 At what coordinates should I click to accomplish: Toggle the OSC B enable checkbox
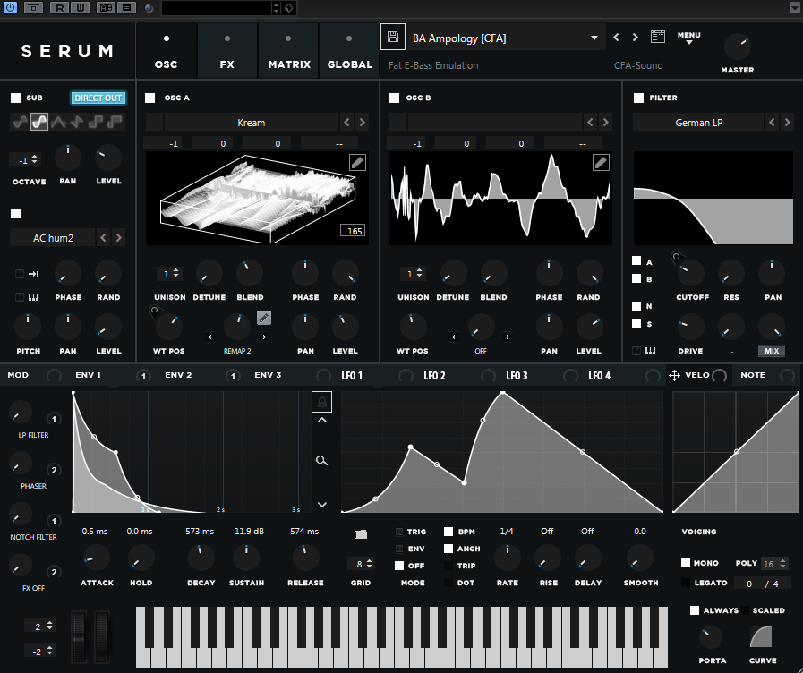click(x=394, y=98)
